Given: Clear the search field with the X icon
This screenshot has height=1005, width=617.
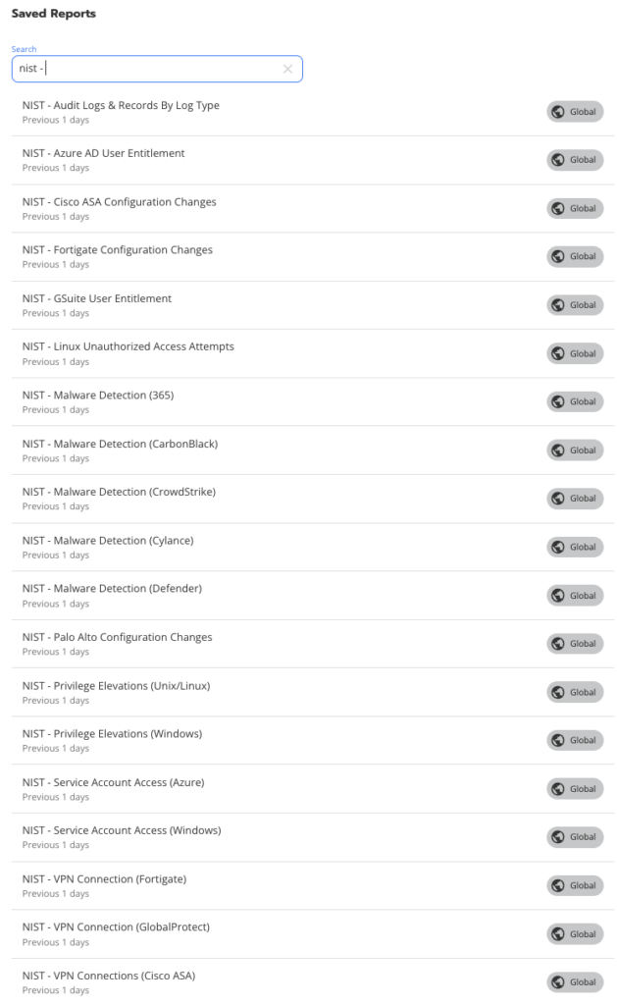Looking at the screenshot, I should pyautogui.click(x=287, y=70).
